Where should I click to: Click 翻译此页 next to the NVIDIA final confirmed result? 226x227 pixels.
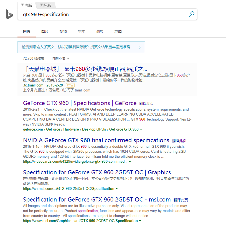coord(179,141)
